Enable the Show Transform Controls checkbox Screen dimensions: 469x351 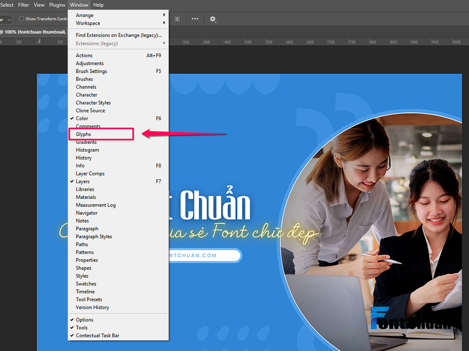coord(22,19)
